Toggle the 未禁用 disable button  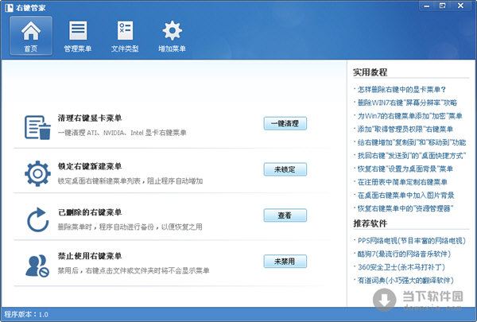click(285, 262)
